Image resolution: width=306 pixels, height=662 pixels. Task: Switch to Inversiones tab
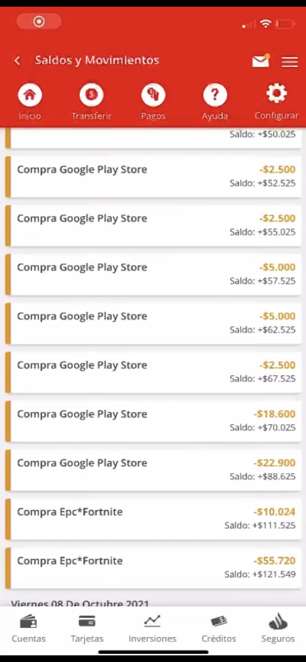(152, 629)
